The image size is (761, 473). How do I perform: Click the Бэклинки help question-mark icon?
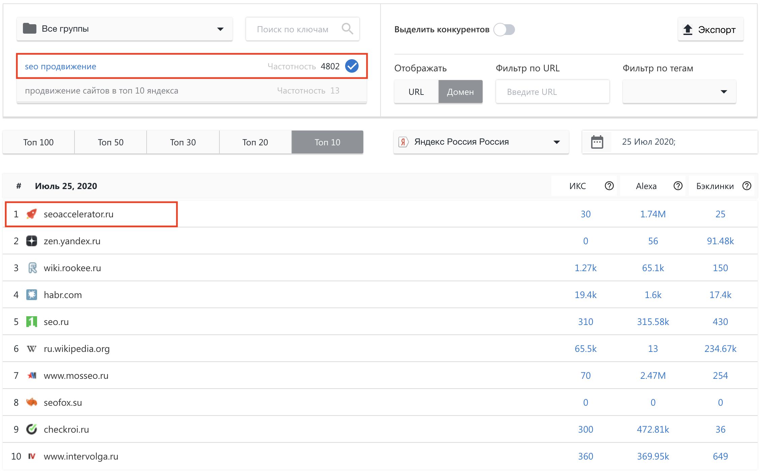tap(747, 186)
